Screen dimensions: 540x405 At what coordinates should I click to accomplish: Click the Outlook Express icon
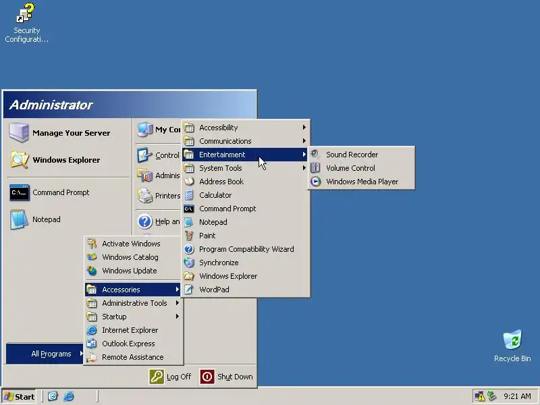(x=92, y=344)
